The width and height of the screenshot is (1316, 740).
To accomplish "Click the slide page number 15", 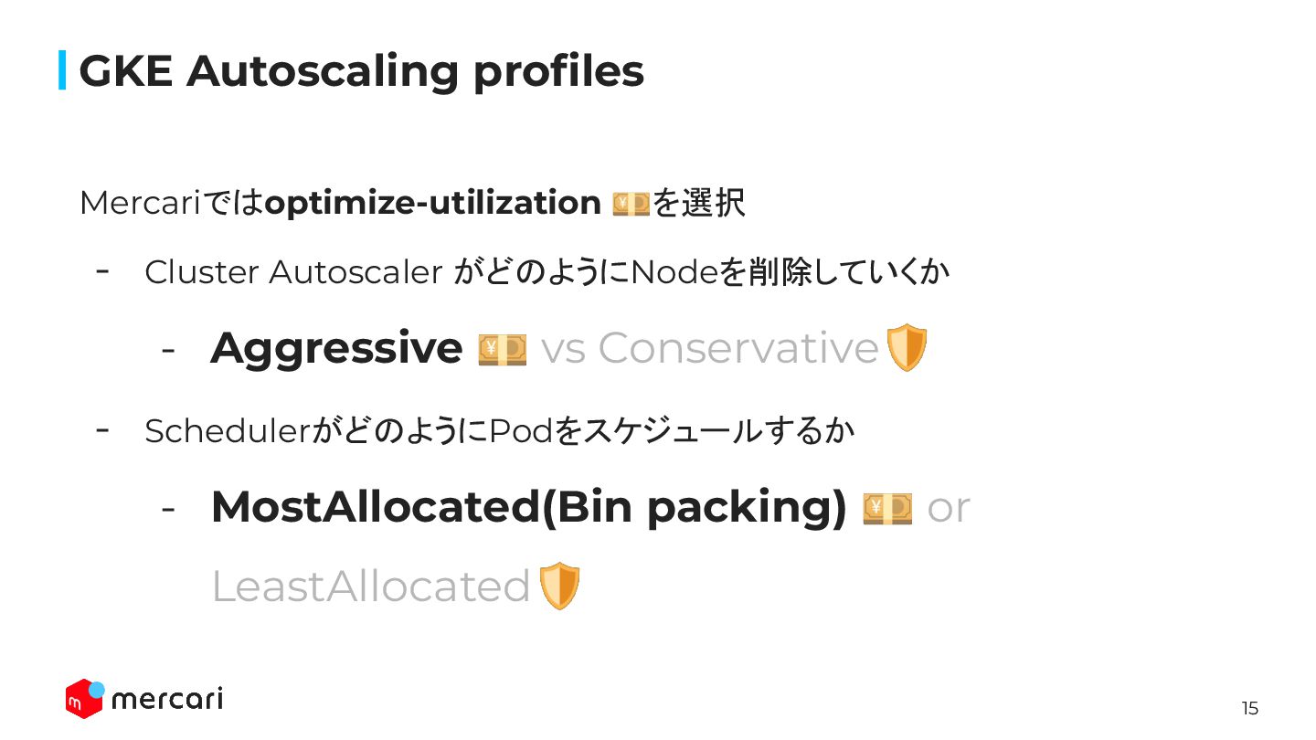I will (x=1249, y=708).
